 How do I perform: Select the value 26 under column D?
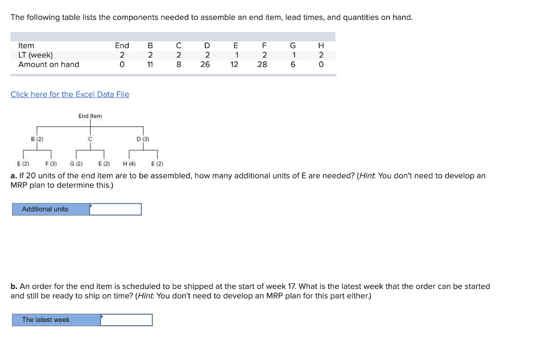coord(205,64)
